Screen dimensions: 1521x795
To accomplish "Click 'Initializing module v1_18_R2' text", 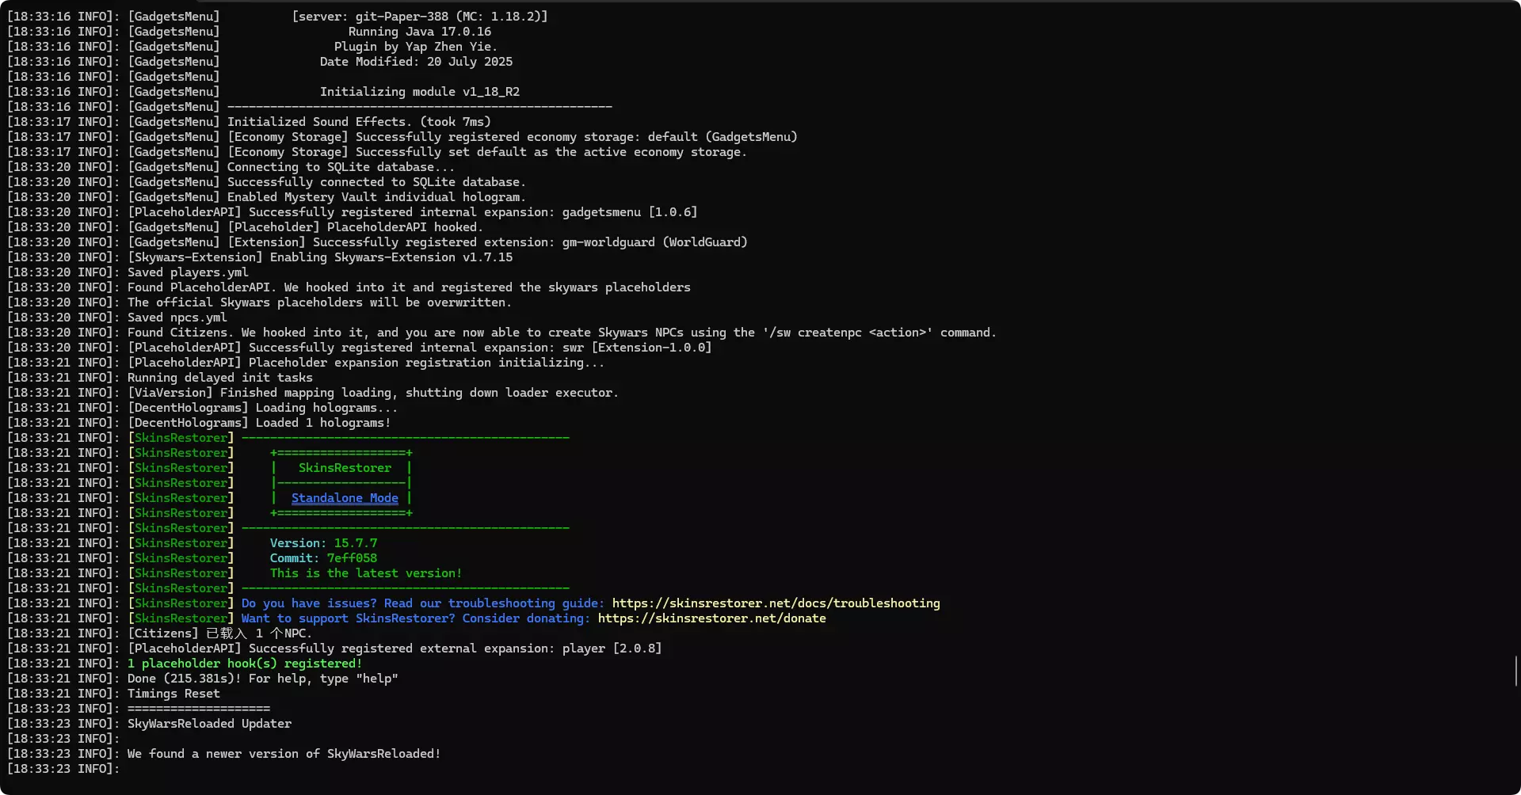I will [419, 92].
